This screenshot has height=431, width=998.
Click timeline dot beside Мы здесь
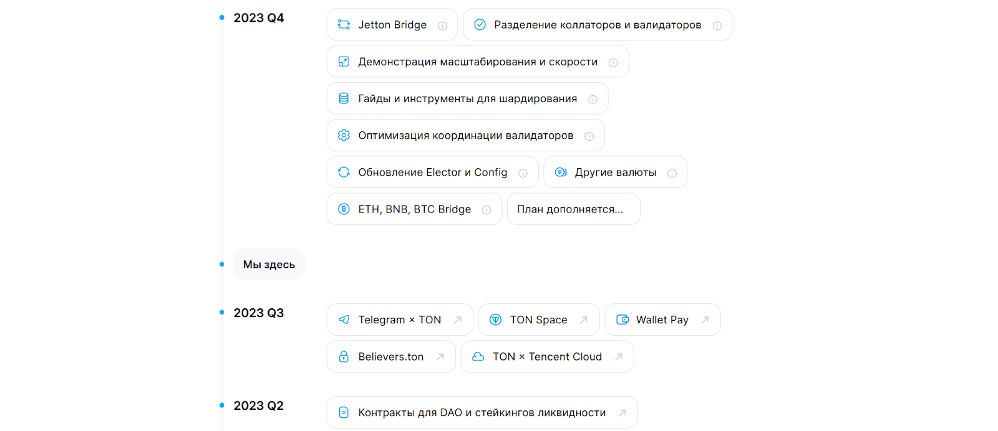(222, 264)
